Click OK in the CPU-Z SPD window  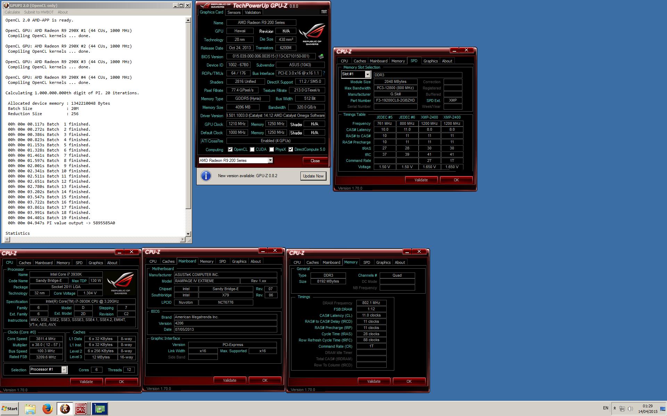coord(456,180)
